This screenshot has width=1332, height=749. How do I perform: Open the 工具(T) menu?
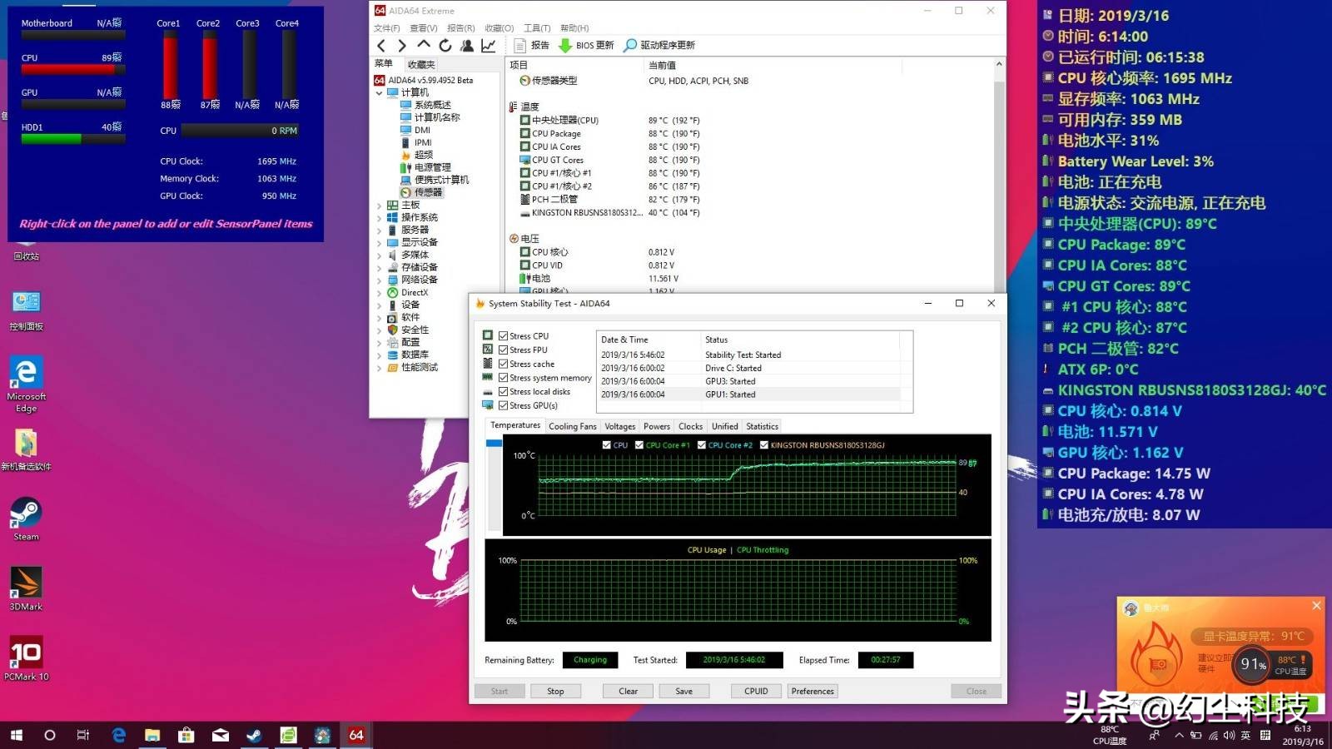(x=537, y=28)
